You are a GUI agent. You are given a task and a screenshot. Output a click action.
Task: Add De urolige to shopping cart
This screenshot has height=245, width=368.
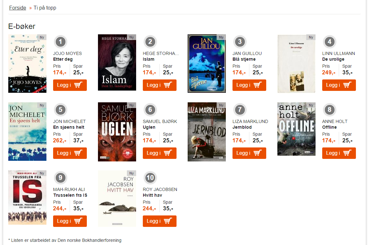coord(339,85)
